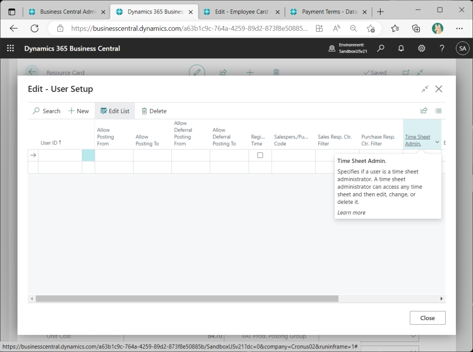This screenshot has width=473, height=352.
Task: Open browser collections
Action: 416,29
